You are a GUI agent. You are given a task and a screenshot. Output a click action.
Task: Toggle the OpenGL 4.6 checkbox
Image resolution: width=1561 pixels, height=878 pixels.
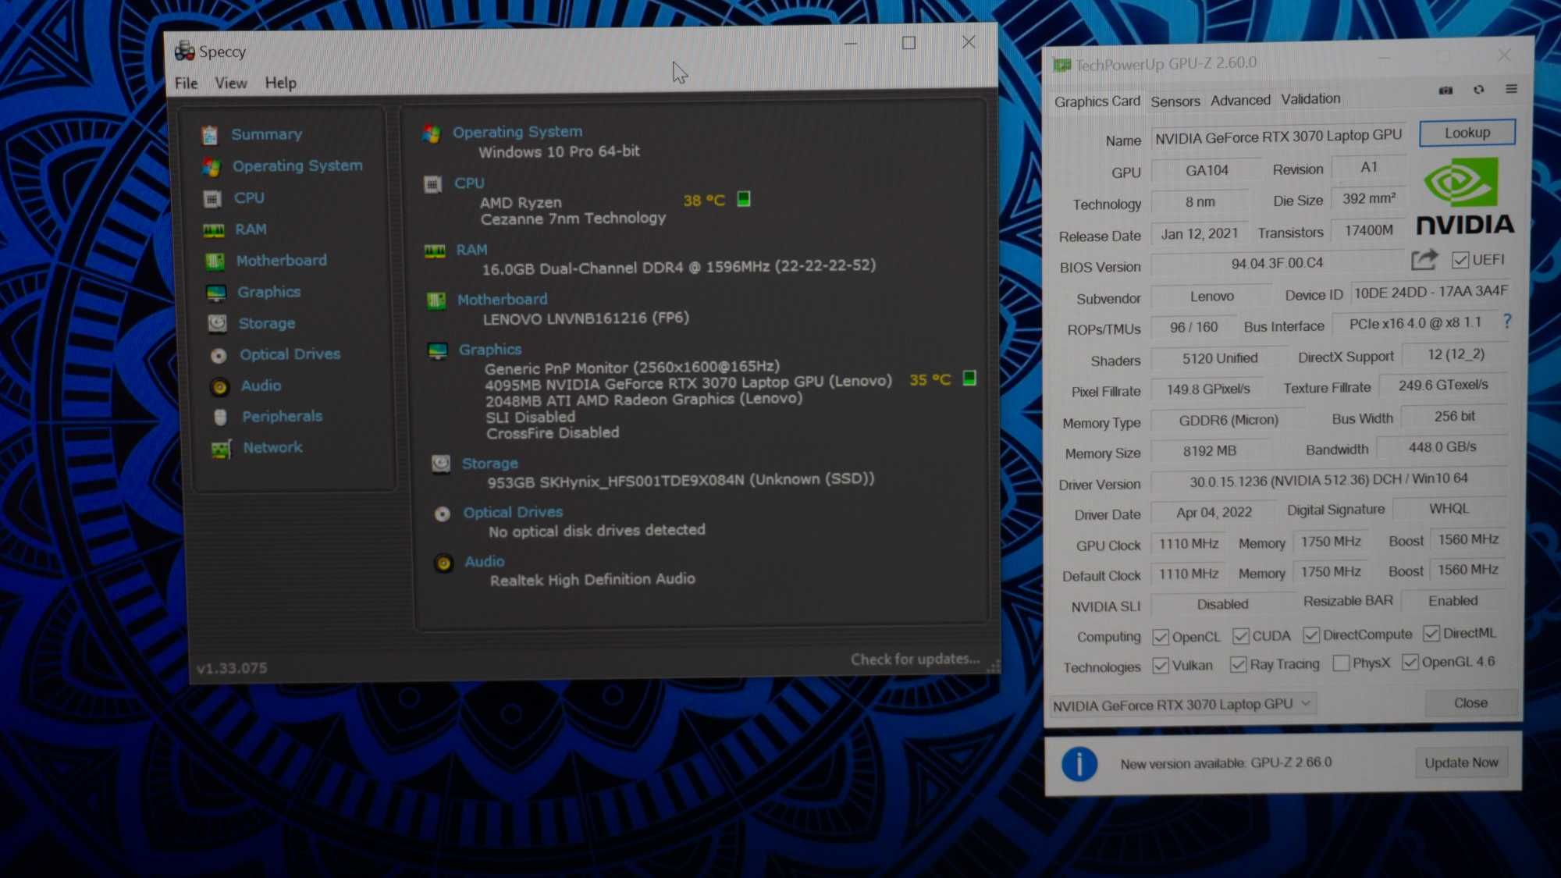(x=1410, y=663)
